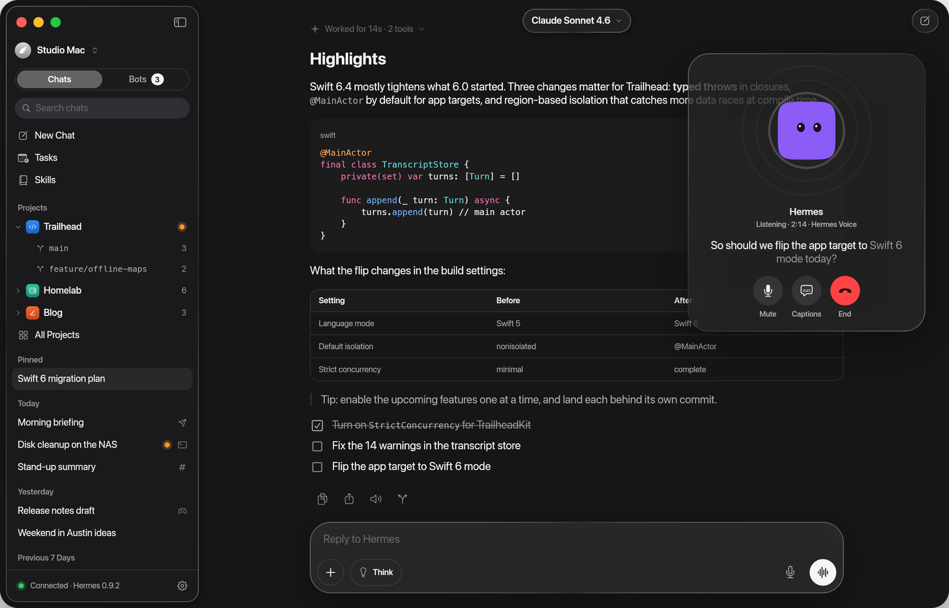Image resolution: width=949 pixels, height=608 pixels.
Task: Open the Claude Sonnet 4.6 model dropdown
Action: coord(576,21)
